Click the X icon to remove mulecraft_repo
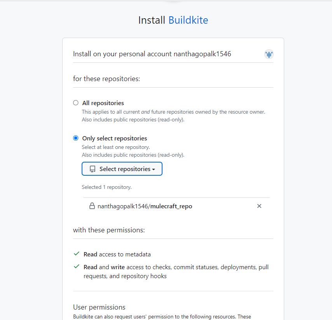Viewport: 332px width, 320px height. tap(259, 206)
